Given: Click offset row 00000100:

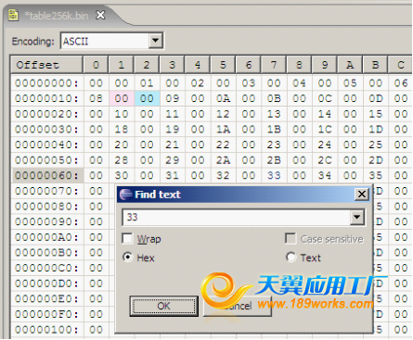Looking at the screenshot, I should pos(47,330).
